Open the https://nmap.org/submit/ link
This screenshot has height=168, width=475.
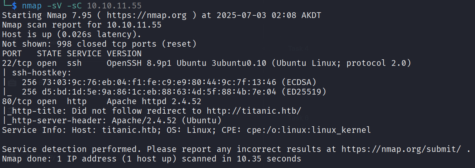(x=403, y=149)
